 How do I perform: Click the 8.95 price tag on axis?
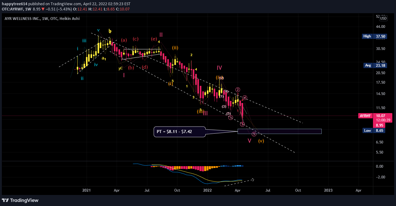(x=379, y=125)
